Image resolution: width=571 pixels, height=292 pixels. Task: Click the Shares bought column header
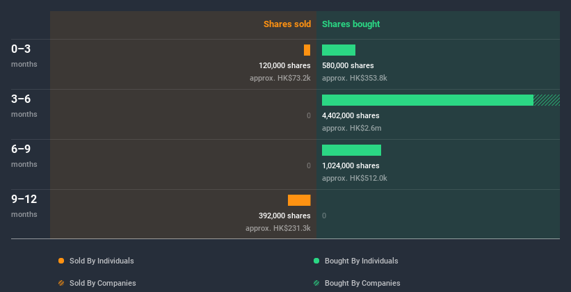click(351, 24)
